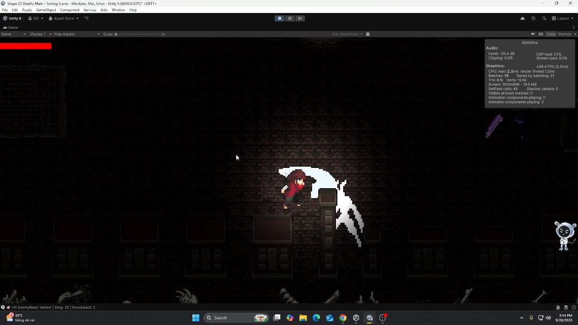Toggle the shortcuts keyboard icon

click(x=541, y=34)
